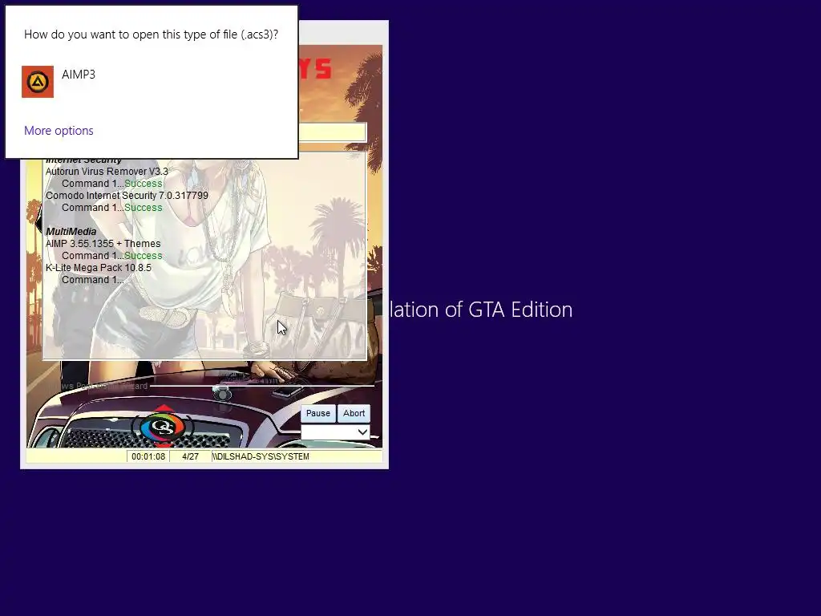Click Command 1 line under K-Lite Mega Pack
The height and width of the screenshot is (616, 821).
tap(93, 280)
